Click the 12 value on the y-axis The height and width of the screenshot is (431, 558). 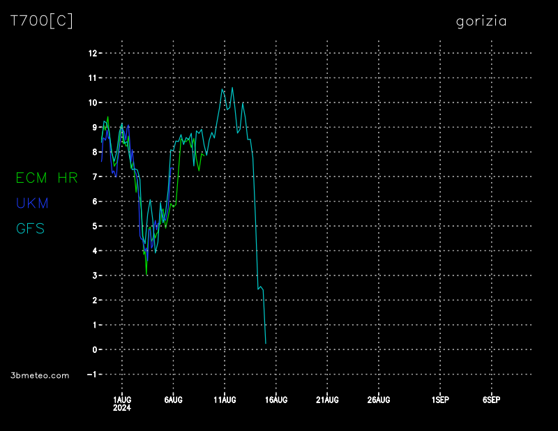click(92, 53)
